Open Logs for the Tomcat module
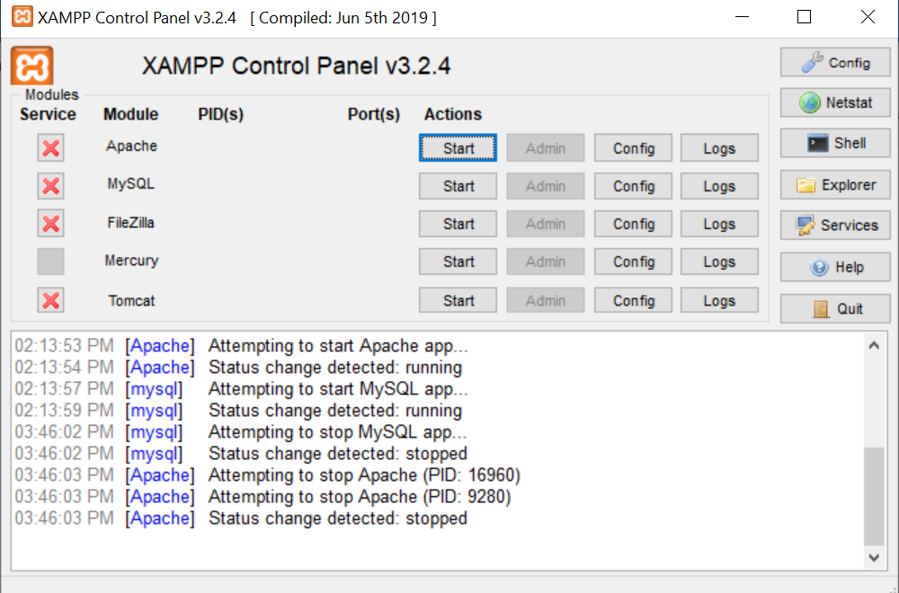Viewport: 899px width, 593px height. 719,300
